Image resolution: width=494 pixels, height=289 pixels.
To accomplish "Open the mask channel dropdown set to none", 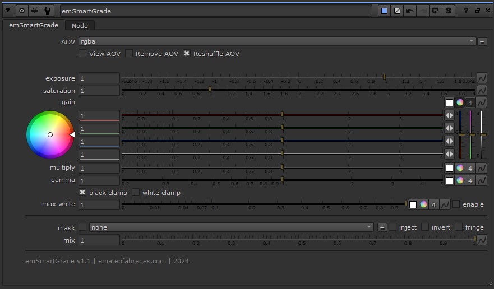I will pyautogui.click(x=231, y=227).
